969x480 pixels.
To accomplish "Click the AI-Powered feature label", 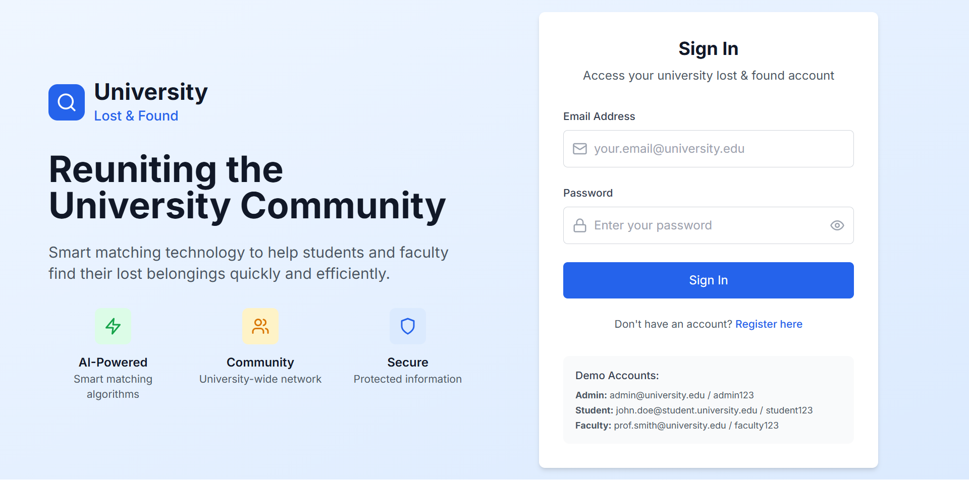I will [113, 363].
